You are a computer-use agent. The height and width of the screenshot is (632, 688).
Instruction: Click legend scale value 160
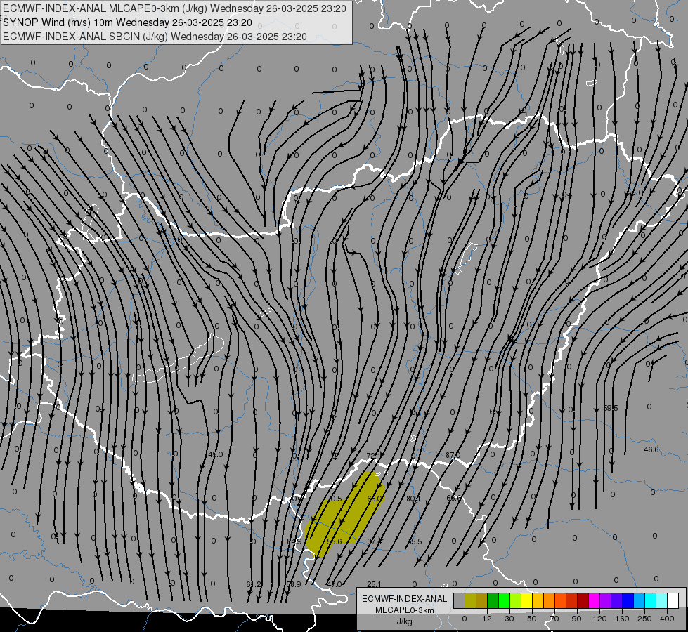(622, 619)
